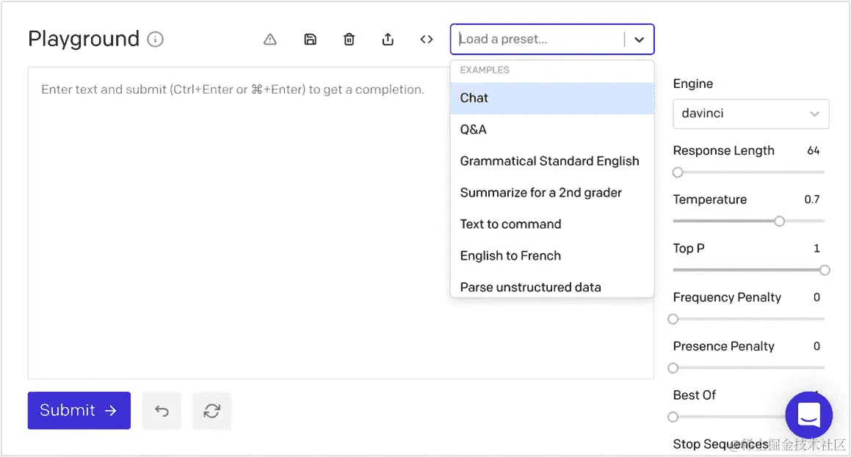Delete preset using trash can icon

click(349, 40)
